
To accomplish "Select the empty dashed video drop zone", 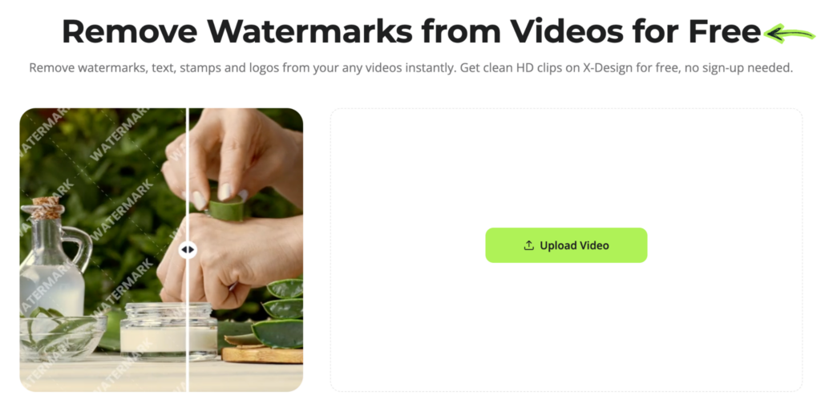I will (x=566, y=250).
